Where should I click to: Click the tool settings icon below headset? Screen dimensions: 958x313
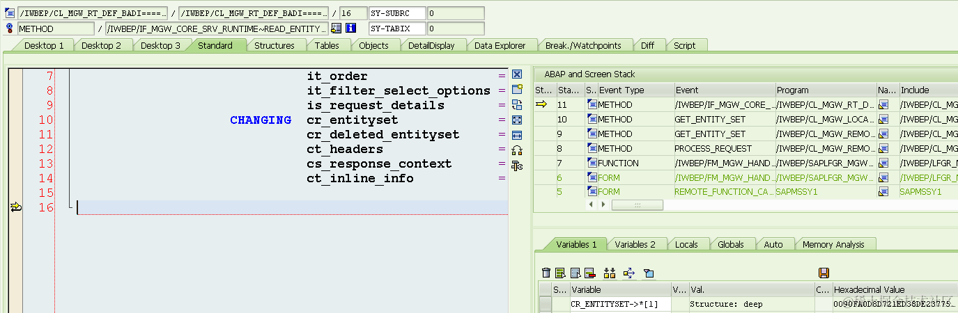[x=517, y=166]
